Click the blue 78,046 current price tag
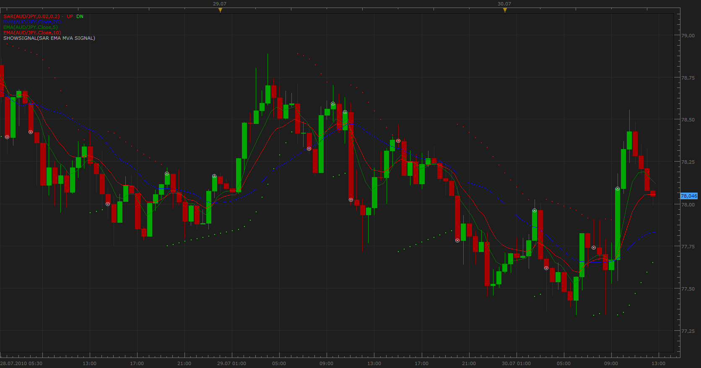 coord(689,196)
